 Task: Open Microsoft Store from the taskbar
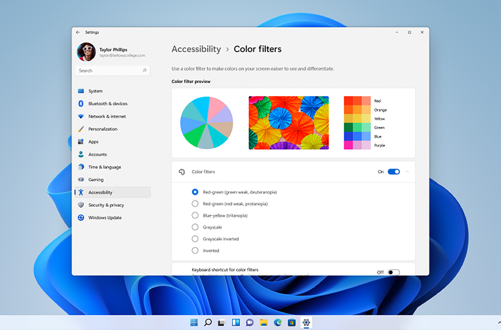tap(292, 322)
